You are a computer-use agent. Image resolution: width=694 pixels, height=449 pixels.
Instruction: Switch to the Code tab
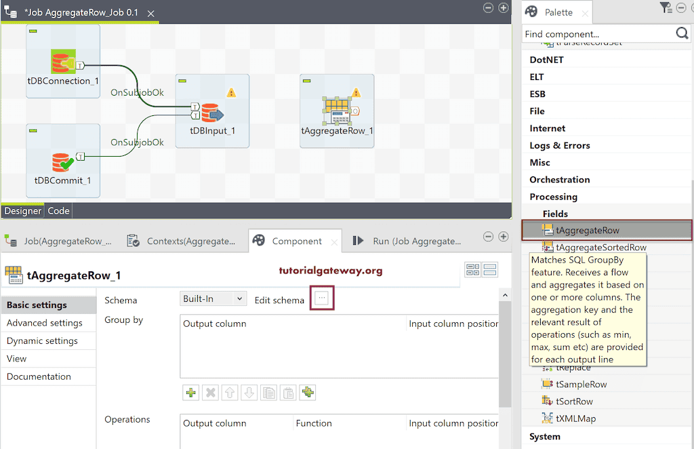click(58, 210)
